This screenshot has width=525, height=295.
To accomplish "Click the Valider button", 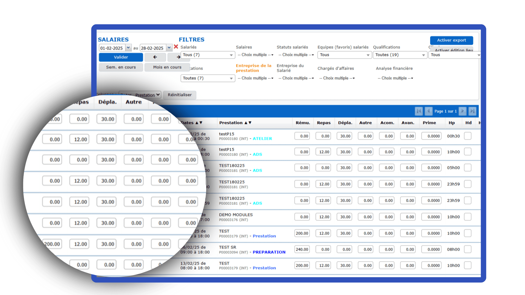I will tap(121, 57).
